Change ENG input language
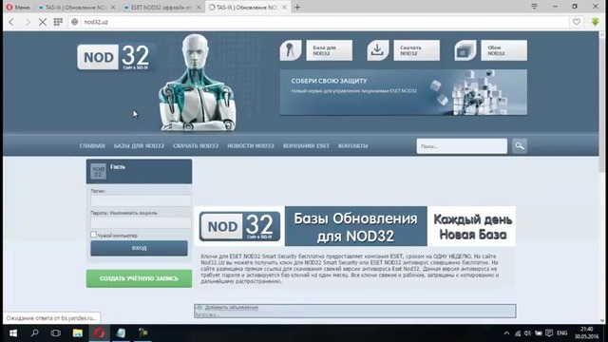The height and width of the screenshot is (342, 608). click(561, 333)
